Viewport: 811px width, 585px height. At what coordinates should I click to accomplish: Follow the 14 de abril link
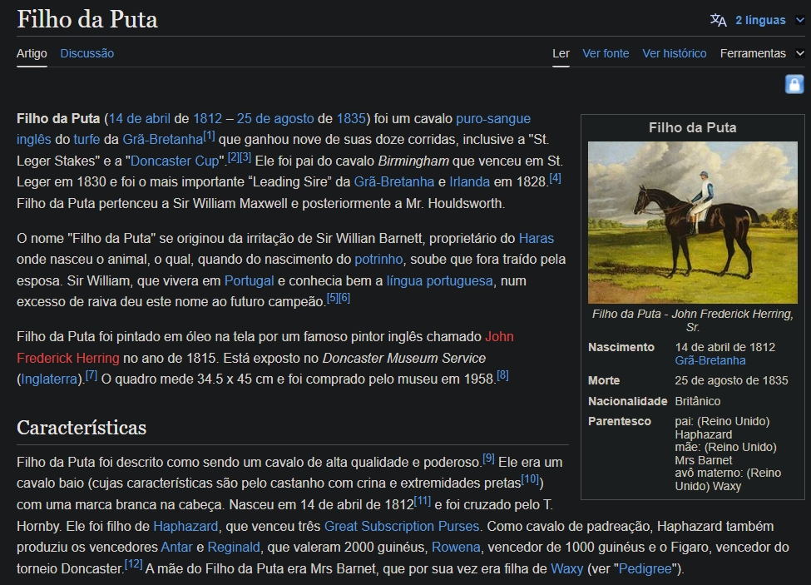[139, 118]
